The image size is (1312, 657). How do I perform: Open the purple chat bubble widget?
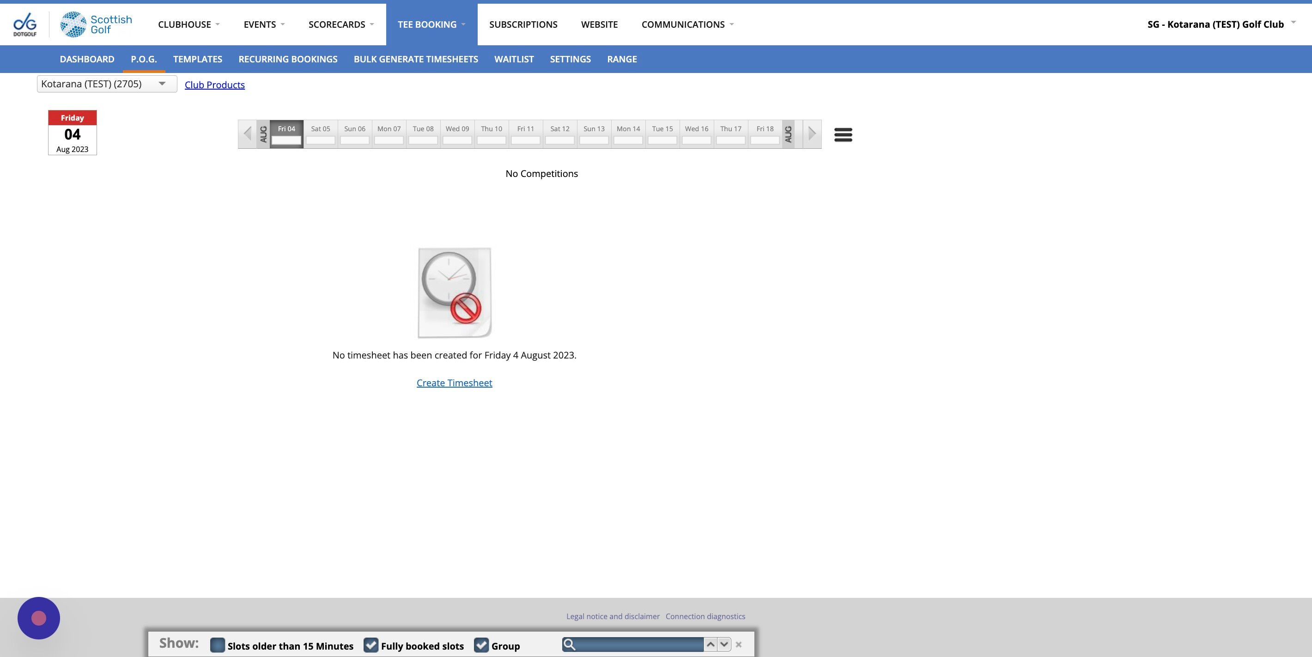[x=39, y=618]
